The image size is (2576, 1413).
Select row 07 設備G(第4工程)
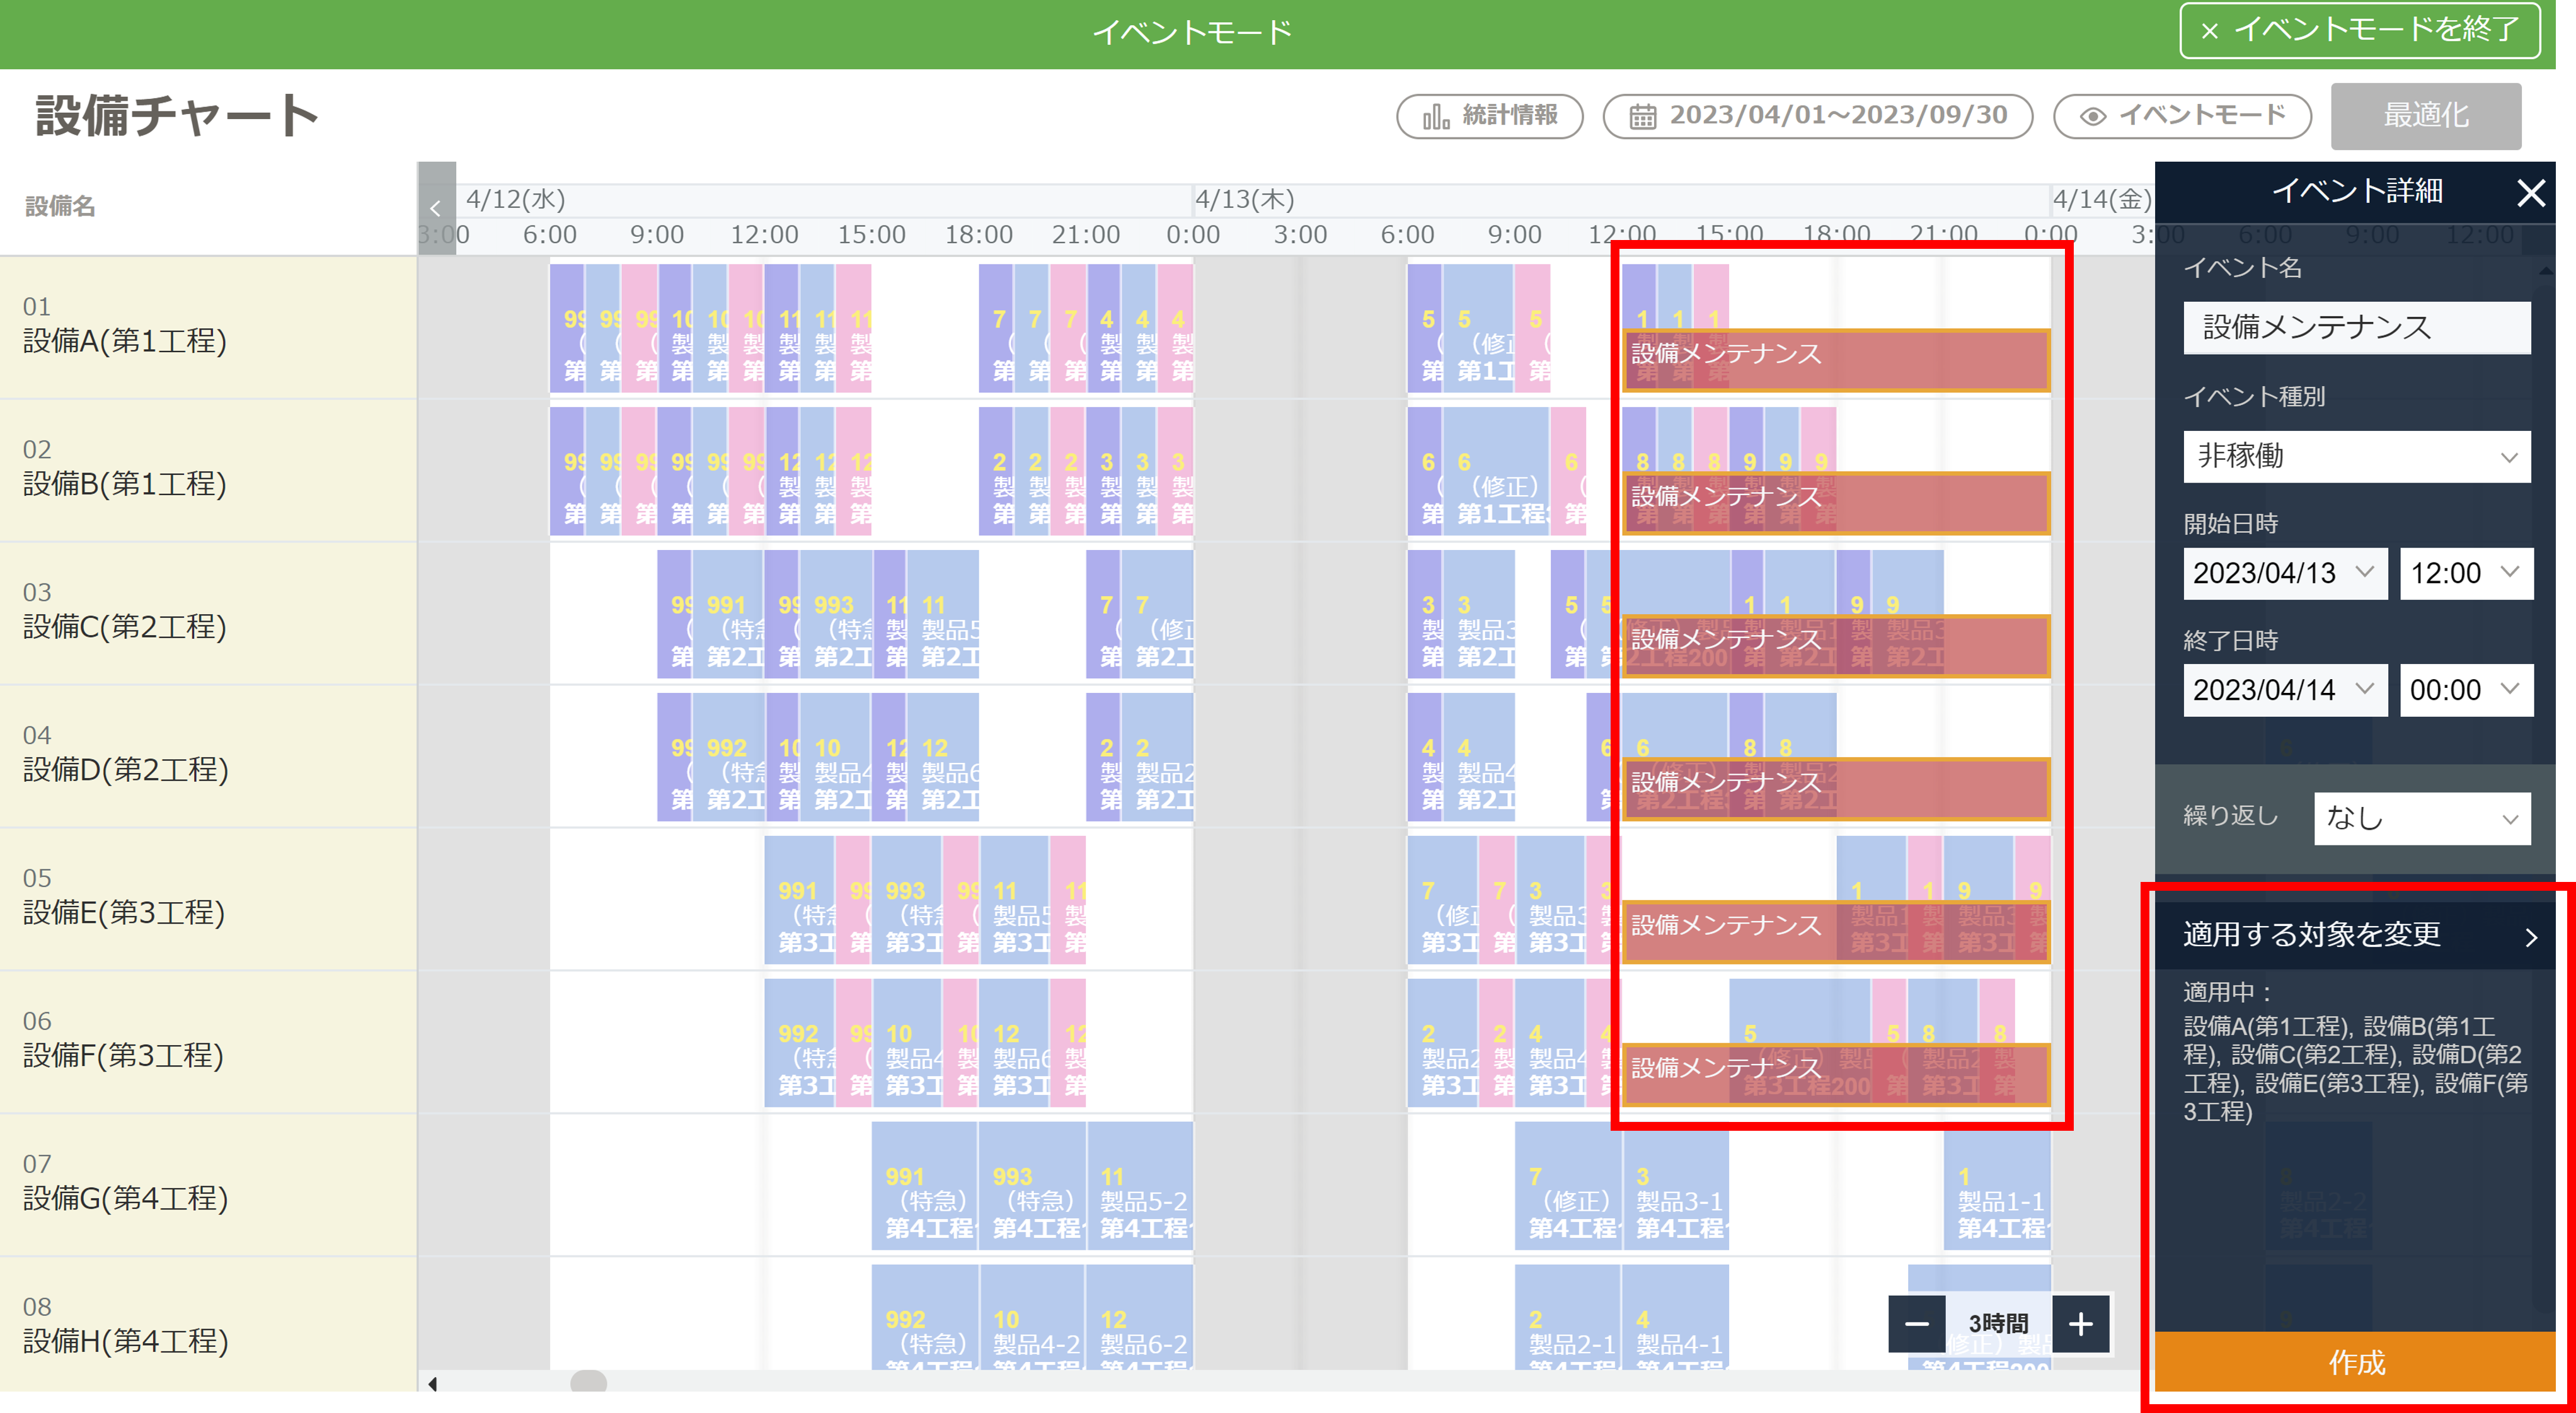click(208, 1185)
